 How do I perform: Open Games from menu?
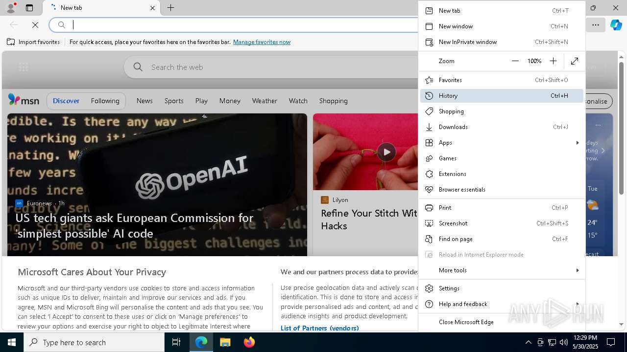(502, 158)
